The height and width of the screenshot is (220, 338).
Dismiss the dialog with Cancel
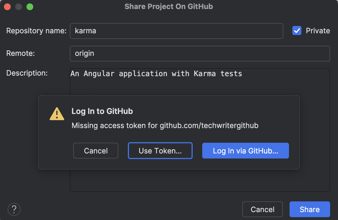262,209
